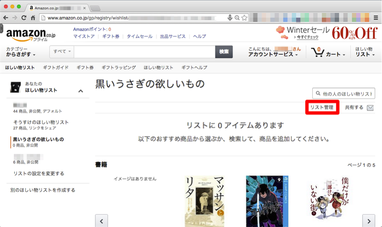Open the ほしい物リスト dropdown at top right
The image size is (382, 227).
365,52
